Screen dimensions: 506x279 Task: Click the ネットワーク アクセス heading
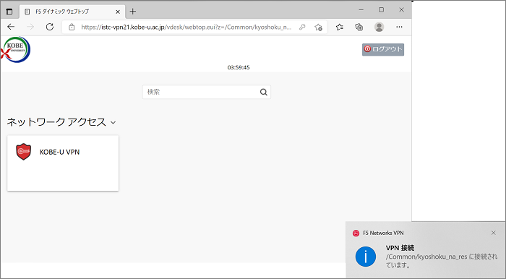point(56,122)
